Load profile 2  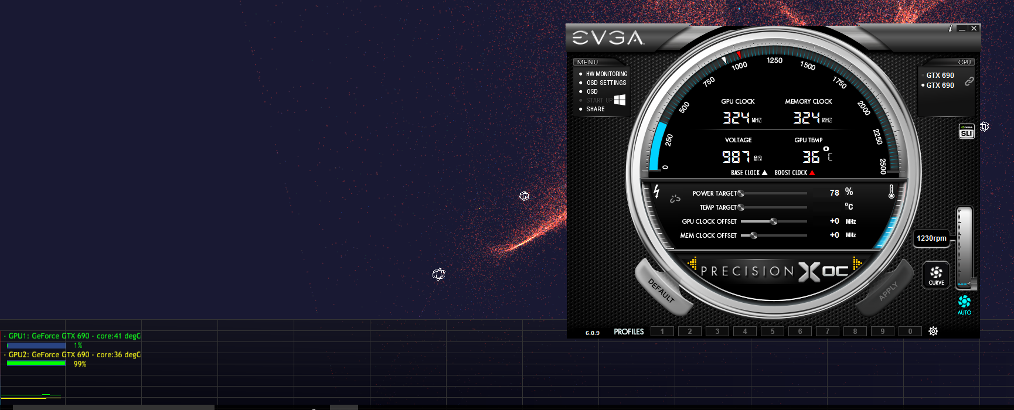pyautogui.click(x=690, y=332)
